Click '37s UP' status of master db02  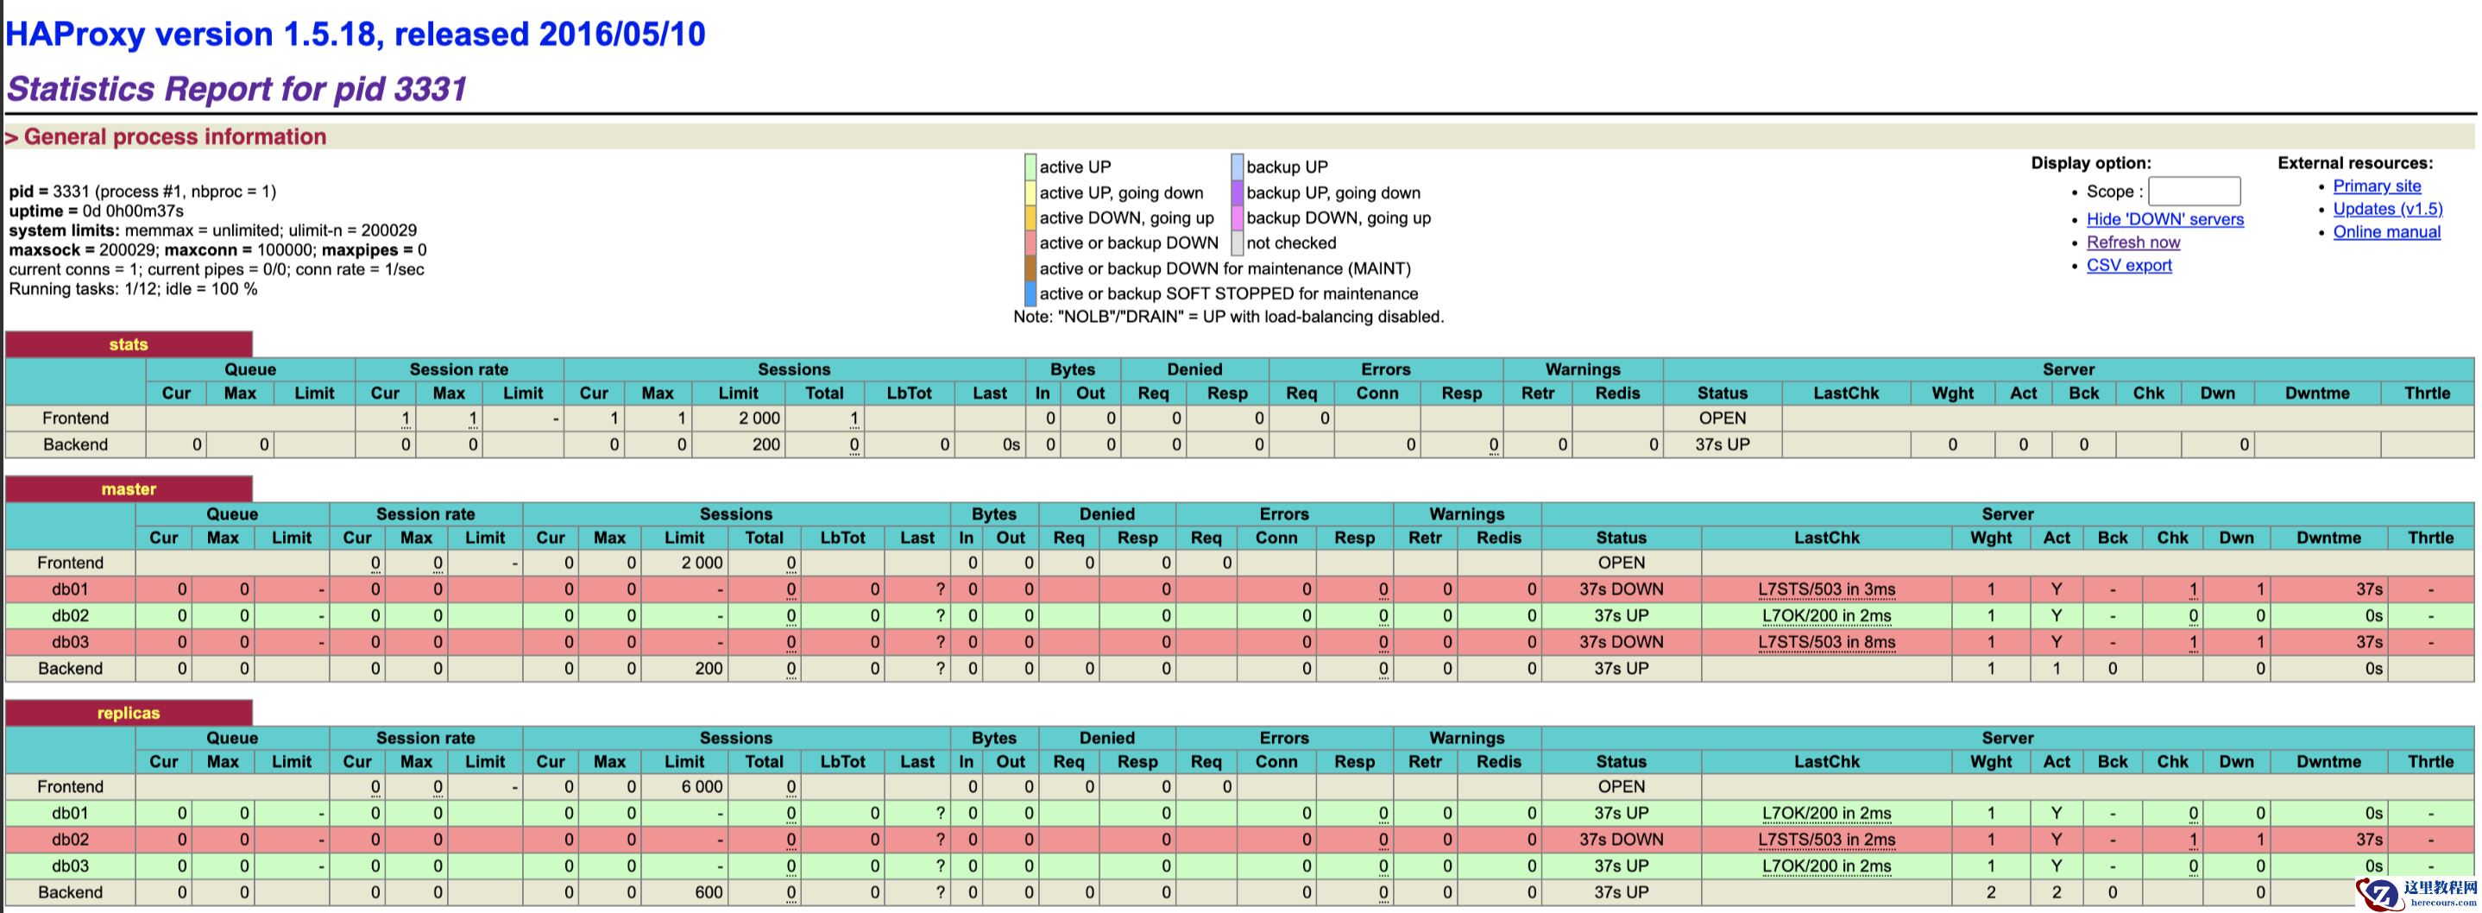[x=1621, y=616]
